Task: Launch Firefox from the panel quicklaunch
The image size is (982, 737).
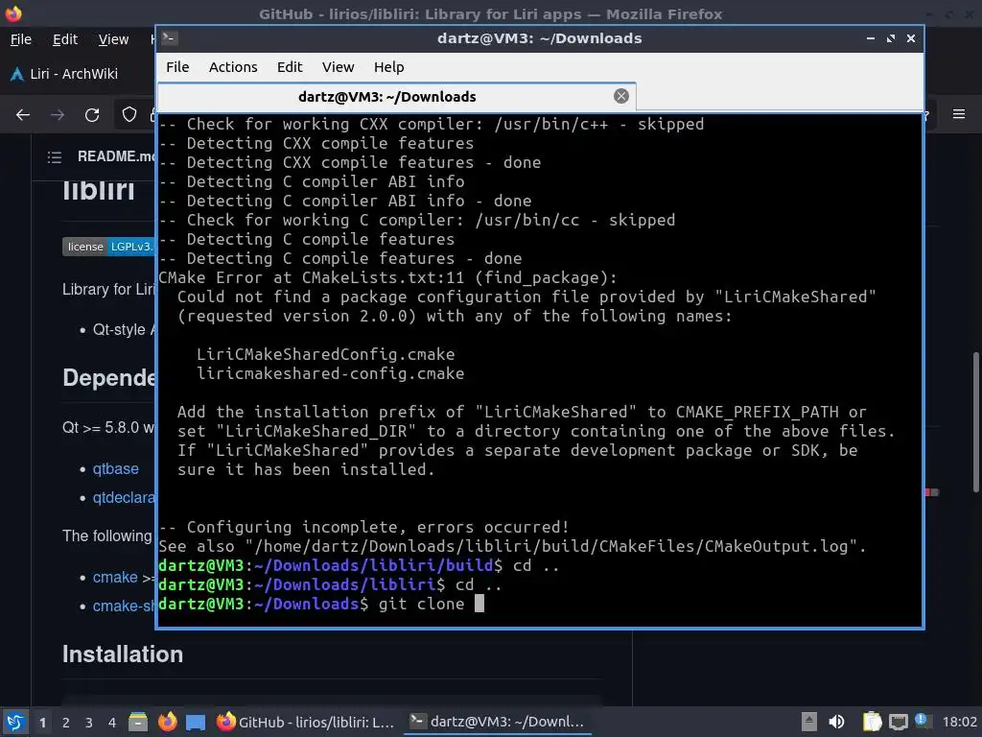Action: coord(167,722)
